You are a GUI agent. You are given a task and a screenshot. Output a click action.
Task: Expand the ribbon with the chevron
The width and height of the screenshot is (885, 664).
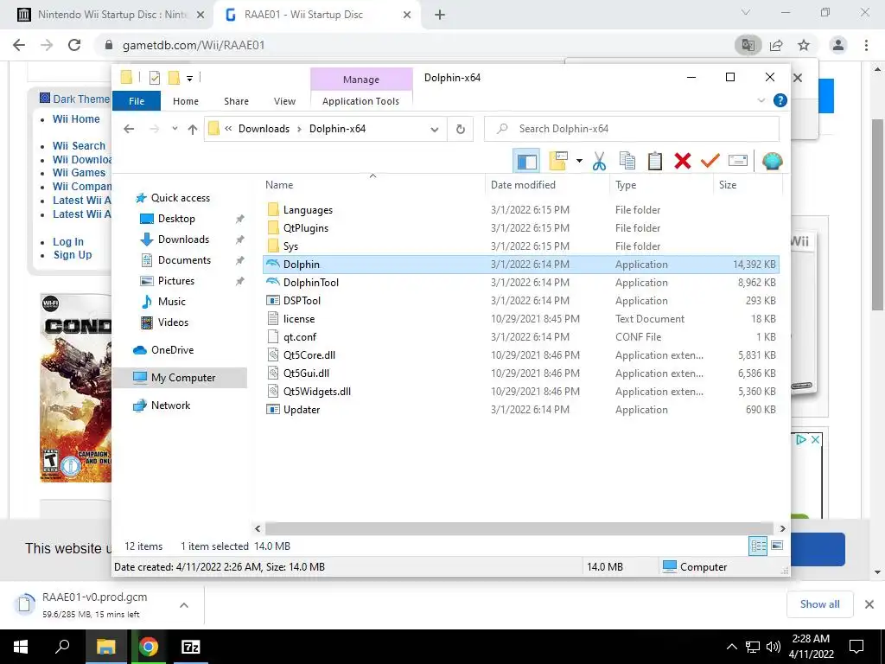pyautogui.click(x=761, y=100)
